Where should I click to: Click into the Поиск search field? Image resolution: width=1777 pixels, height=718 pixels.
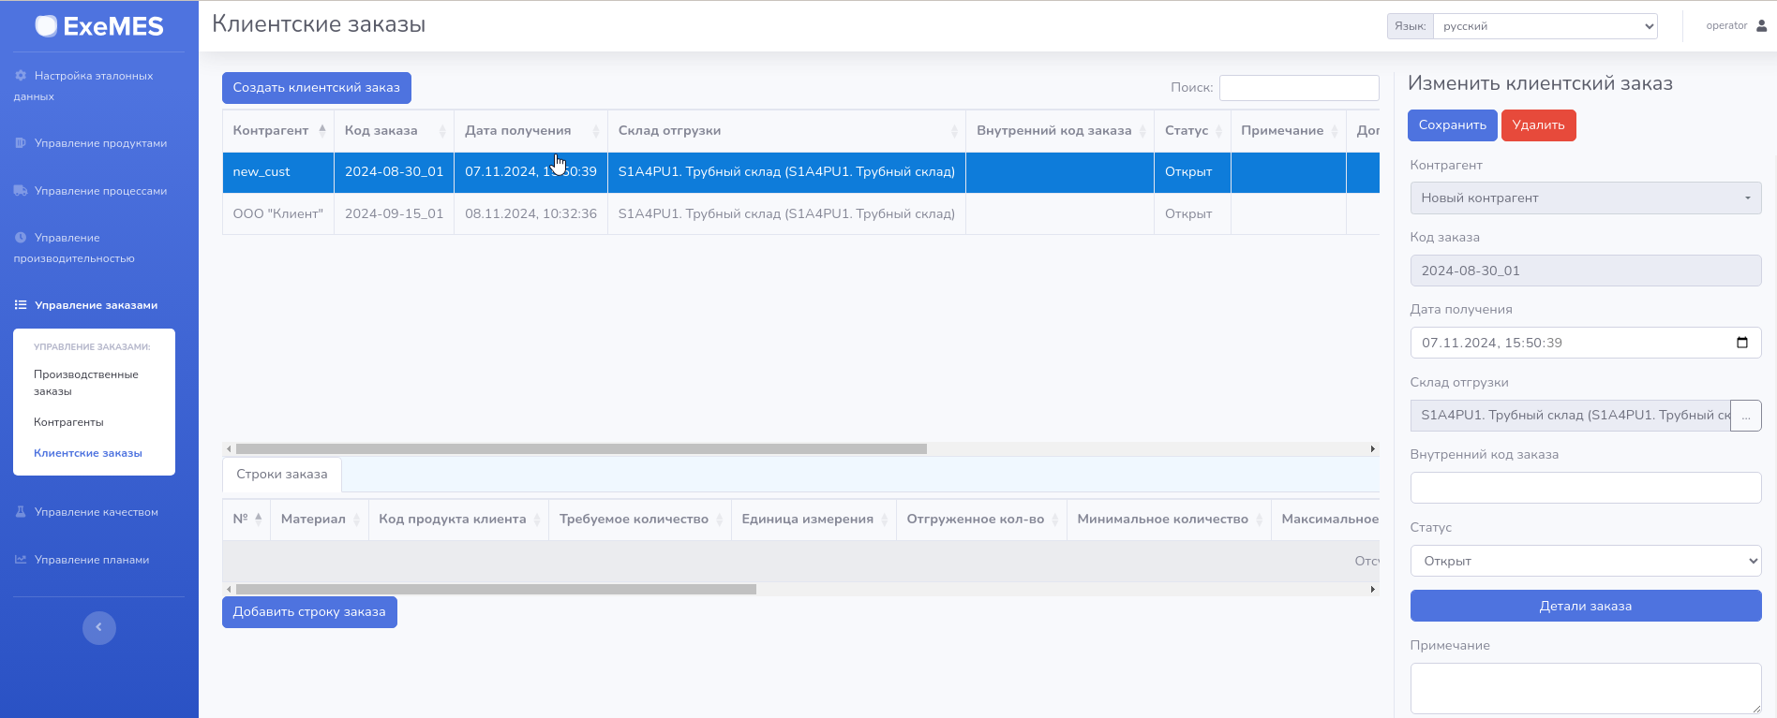[1298, 88]
